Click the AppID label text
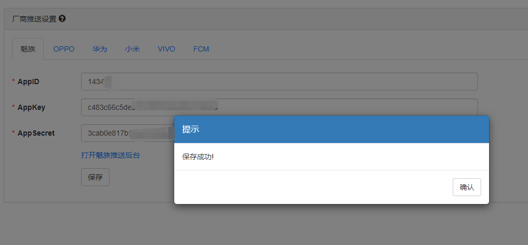Screen dimensions: 528x245 (28, 81)
